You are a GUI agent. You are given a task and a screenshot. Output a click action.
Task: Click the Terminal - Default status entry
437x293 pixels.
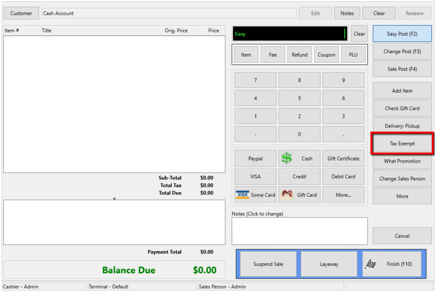142,286
